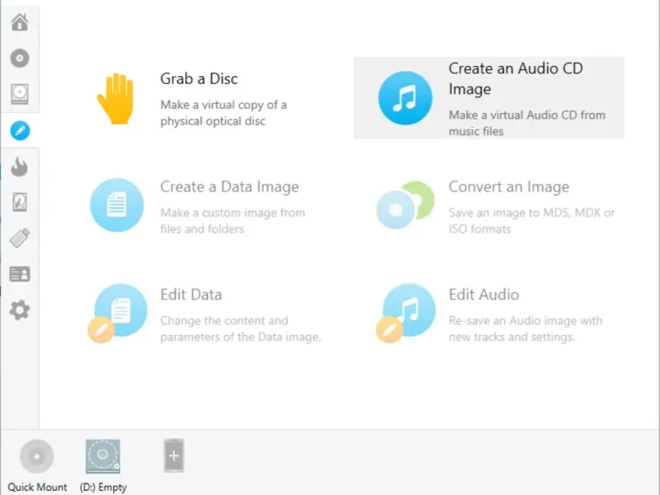Open the Edit Audio option
The image size is (660, 495).
(483, 295)
